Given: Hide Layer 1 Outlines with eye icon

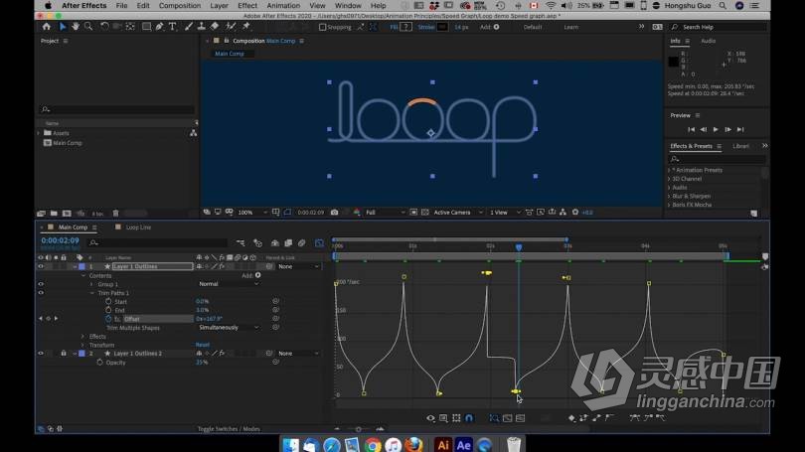Looking at the screenshot, I should pyautogui.click(x=41, y=267).
